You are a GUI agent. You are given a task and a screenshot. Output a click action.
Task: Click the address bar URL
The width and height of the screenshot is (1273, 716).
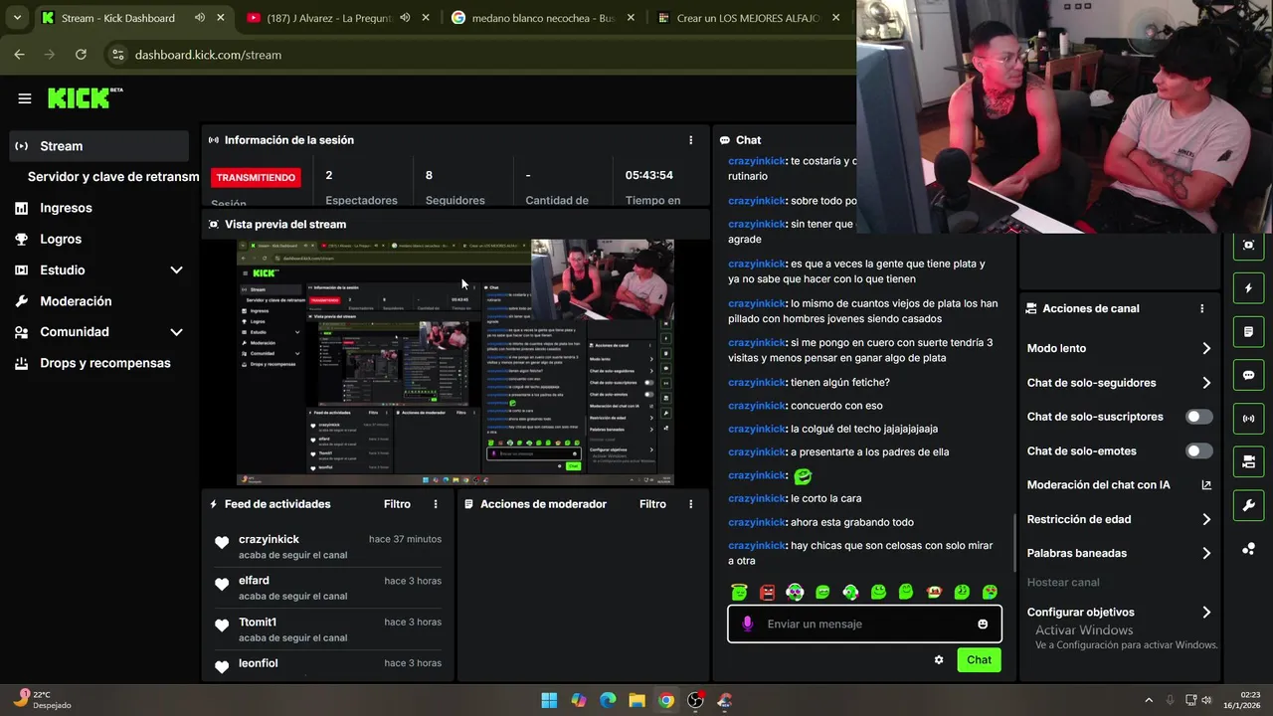[x=208, y=55]
